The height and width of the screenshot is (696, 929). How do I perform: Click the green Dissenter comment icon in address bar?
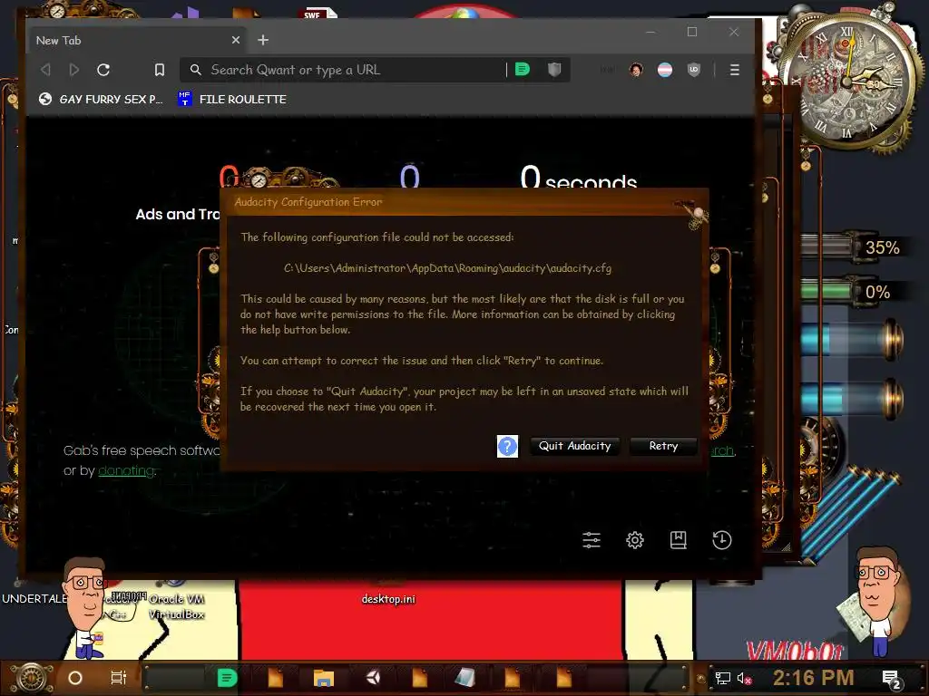pyautogui.click(x=522, y=70)
